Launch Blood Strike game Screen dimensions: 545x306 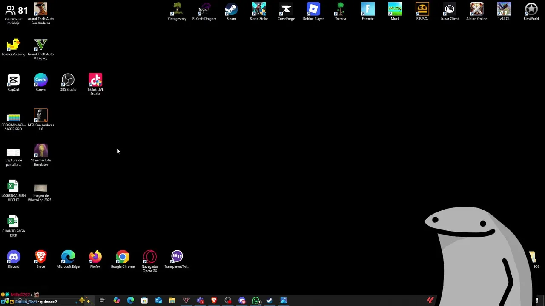pyautogui.click(x=258, y=11)
